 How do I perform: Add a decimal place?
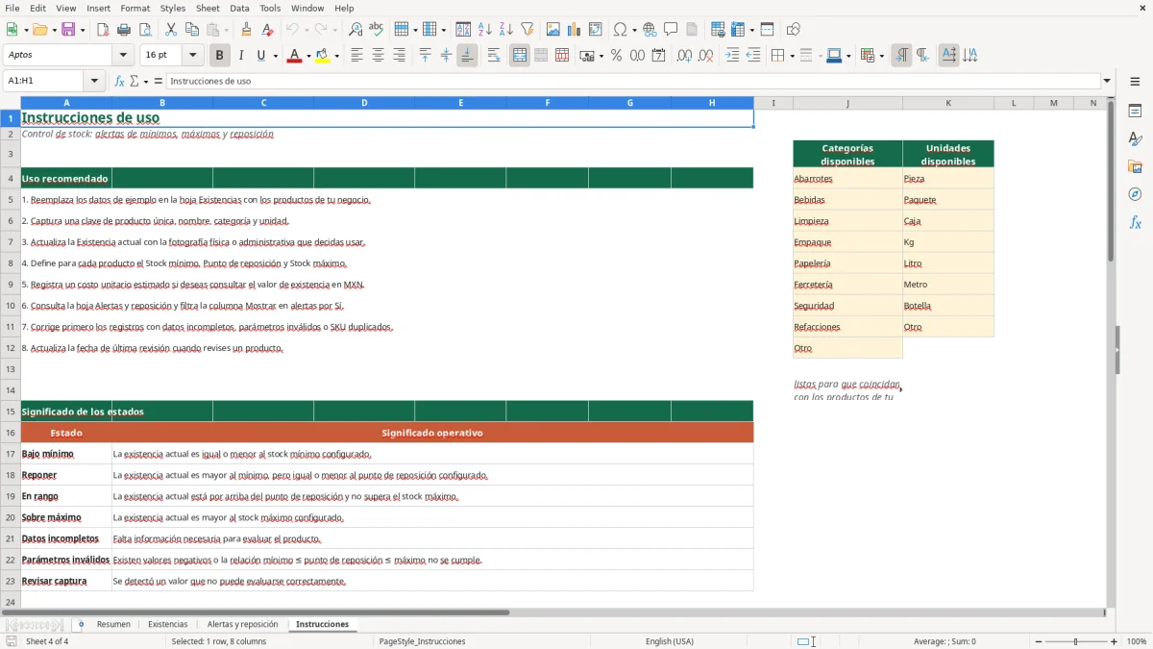point(685,56)
